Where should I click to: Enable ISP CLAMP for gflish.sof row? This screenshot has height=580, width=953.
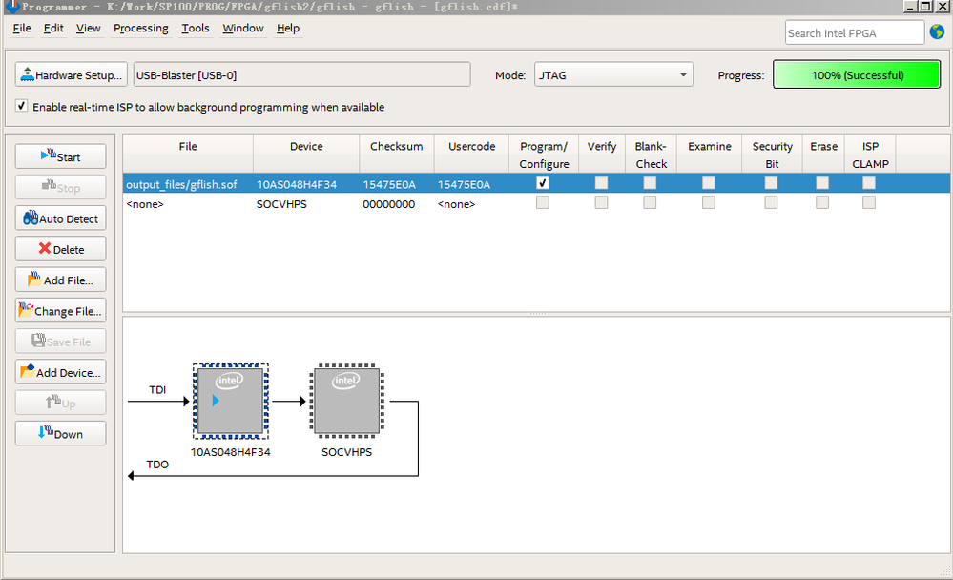869,183
